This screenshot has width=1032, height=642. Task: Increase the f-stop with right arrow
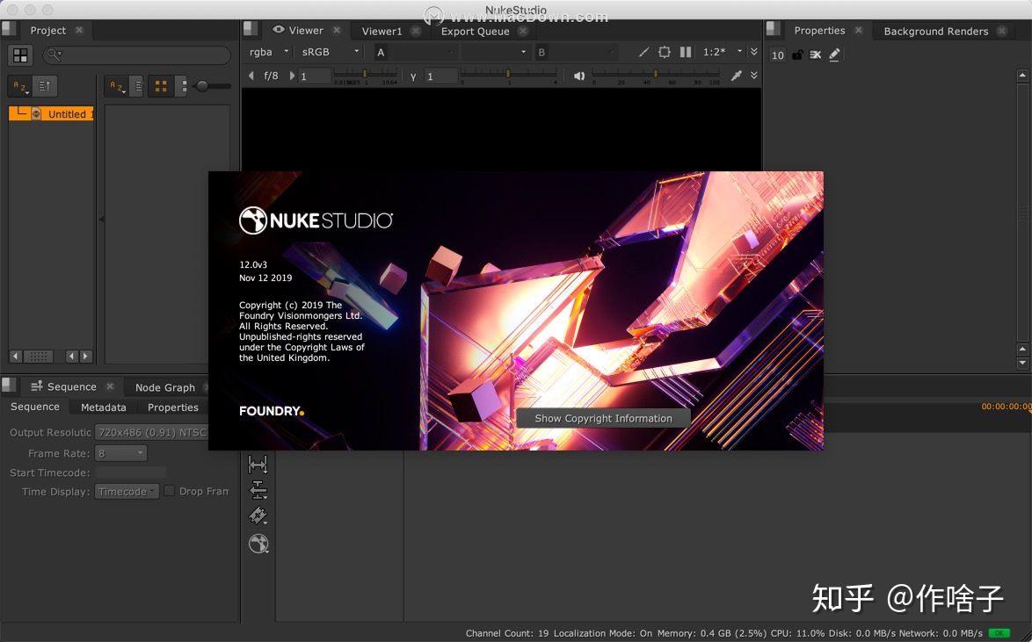292,76
